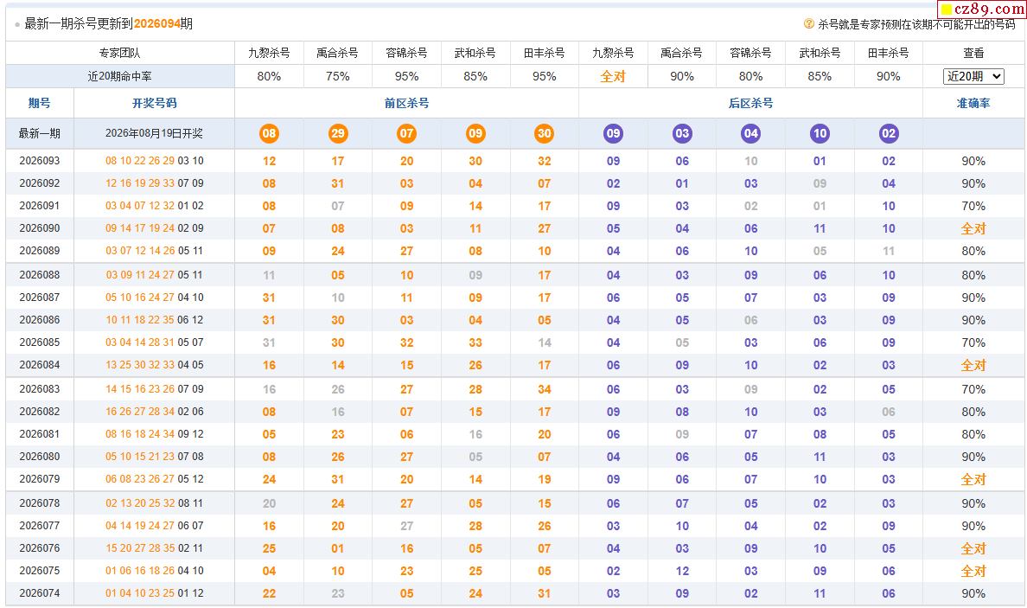This screenshot has width=1027, height=608.
Task: Click orange ball 08 in latest row
Action: click(x=269, y=133)
